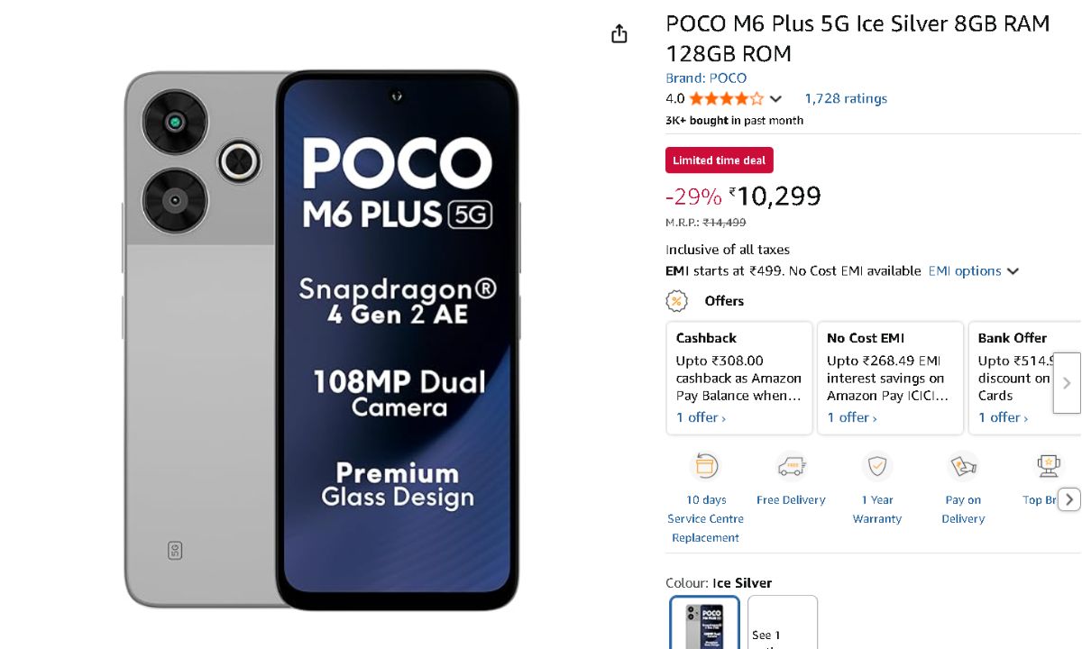This screenshot has width=1082, height=649.
Task: Click the 1 Year Warranty shield icon
Action: [876, 466]
